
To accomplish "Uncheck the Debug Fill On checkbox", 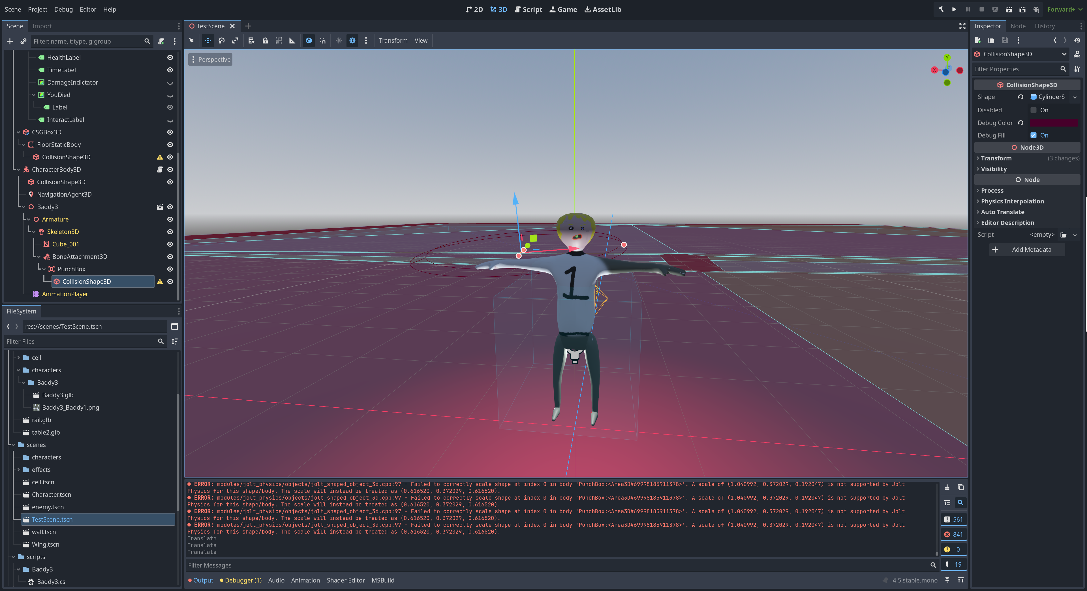I will pyautogui.click(x=1033, y=135).
